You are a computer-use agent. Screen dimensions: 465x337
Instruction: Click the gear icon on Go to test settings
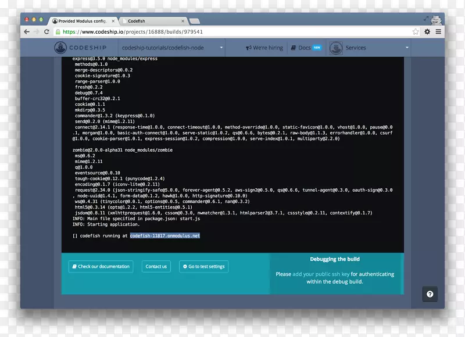pos(185,266)
